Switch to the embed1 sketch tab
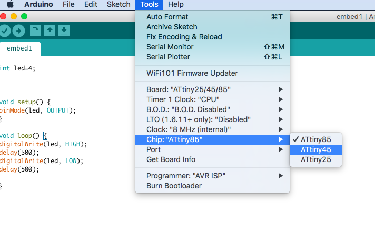This screenshot has width=375, height=232. pyautogui.click(x=19, y=48)
